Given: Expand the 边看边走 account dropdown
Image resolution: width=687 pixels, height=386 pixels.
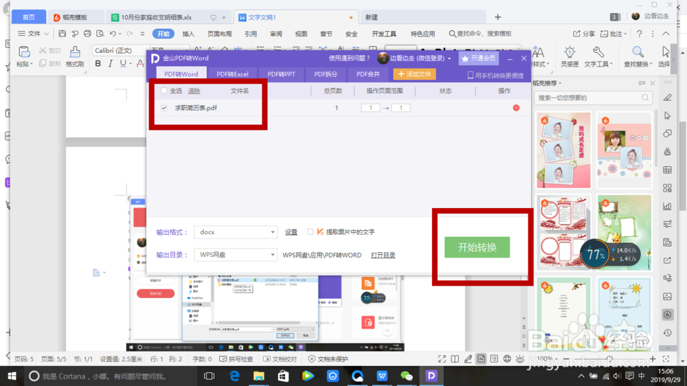Looking at the screenshot, I should 449,58.
